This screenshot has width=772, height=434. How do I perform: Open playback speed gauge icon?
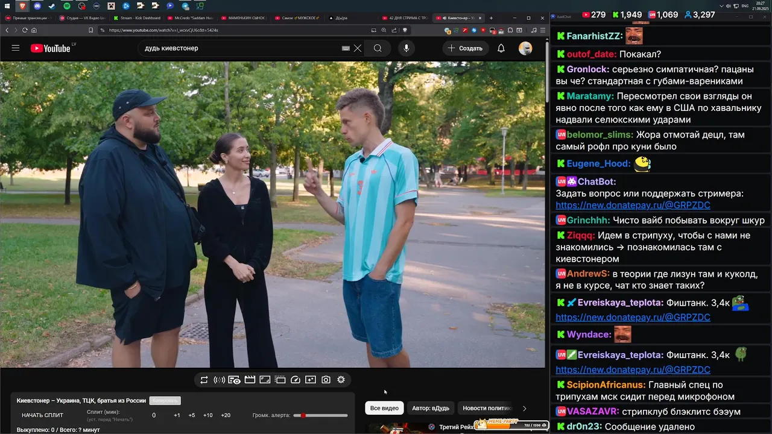(296, 380)
